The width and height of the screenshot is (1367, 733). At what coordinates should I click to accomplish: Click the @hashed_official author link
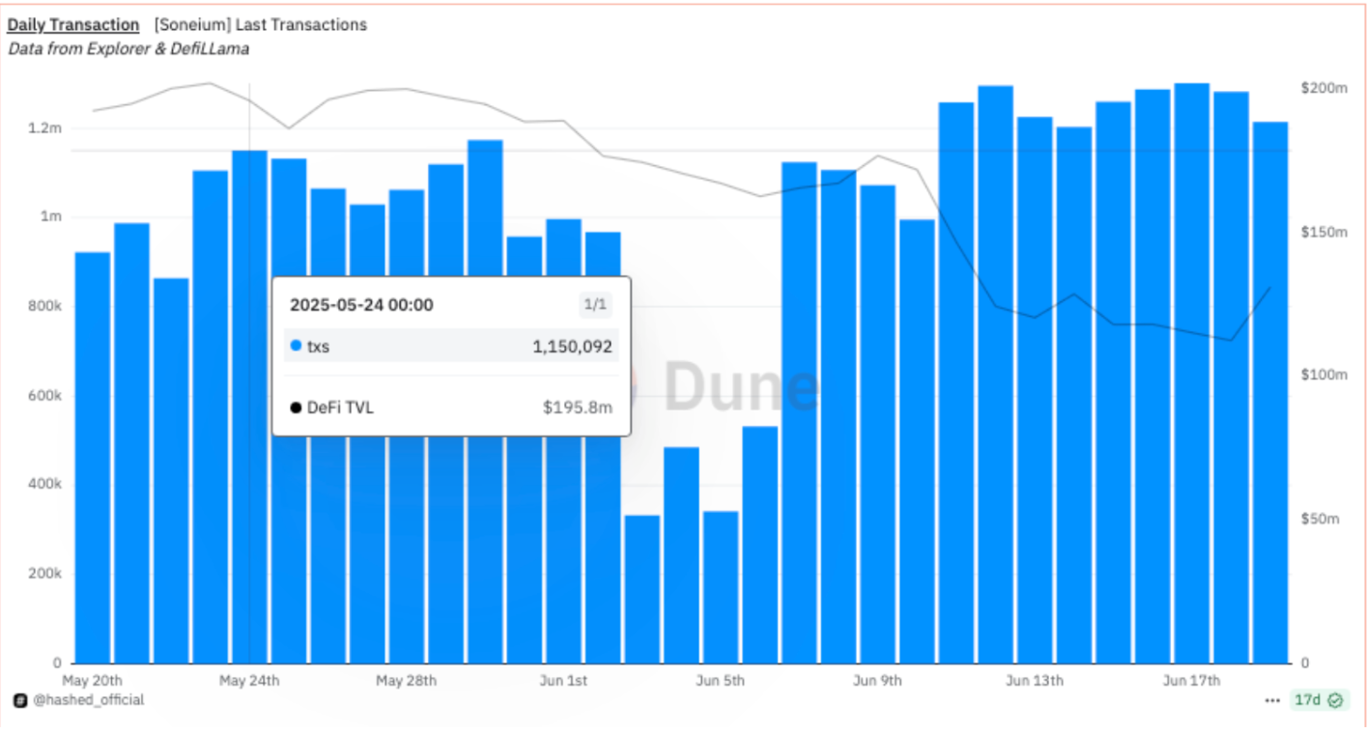pyautogui.click(x=89, y=700)
